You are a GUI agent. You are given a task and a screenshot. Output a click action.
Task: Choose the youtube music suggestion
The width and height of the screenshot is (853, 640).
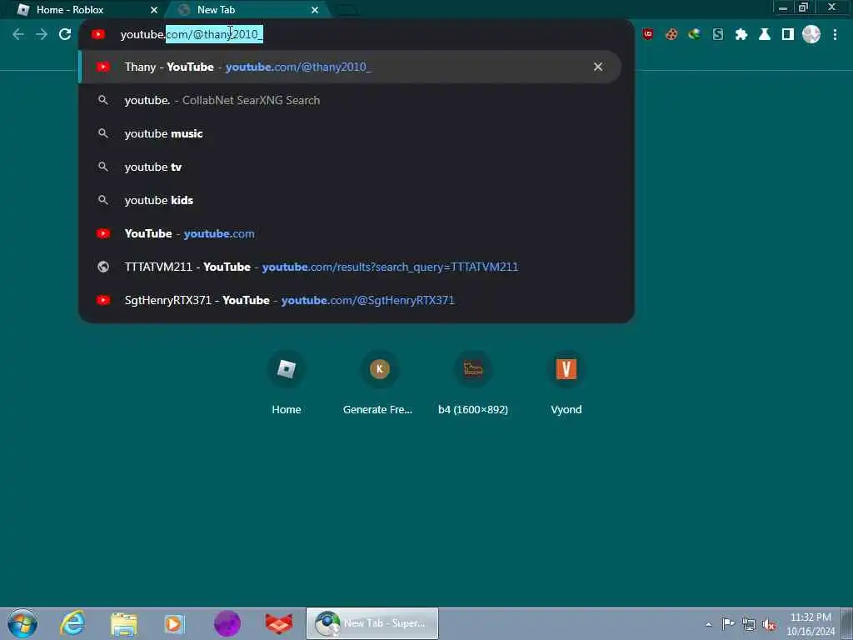coord(350,133)
